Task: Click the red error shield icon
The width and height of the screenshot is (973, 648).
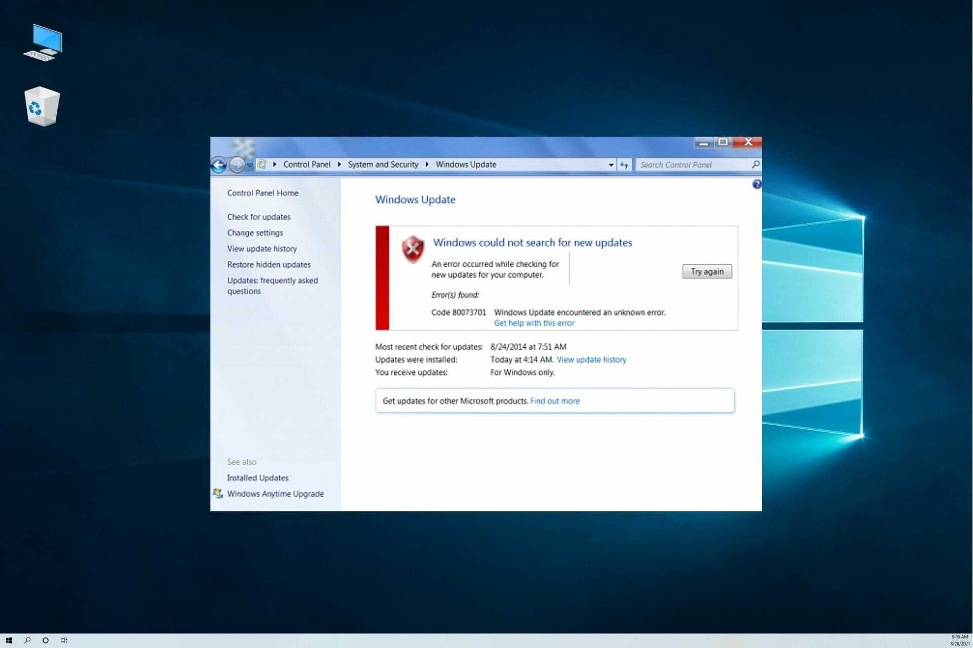Action: pyautogui.click(x=413, y=250)
